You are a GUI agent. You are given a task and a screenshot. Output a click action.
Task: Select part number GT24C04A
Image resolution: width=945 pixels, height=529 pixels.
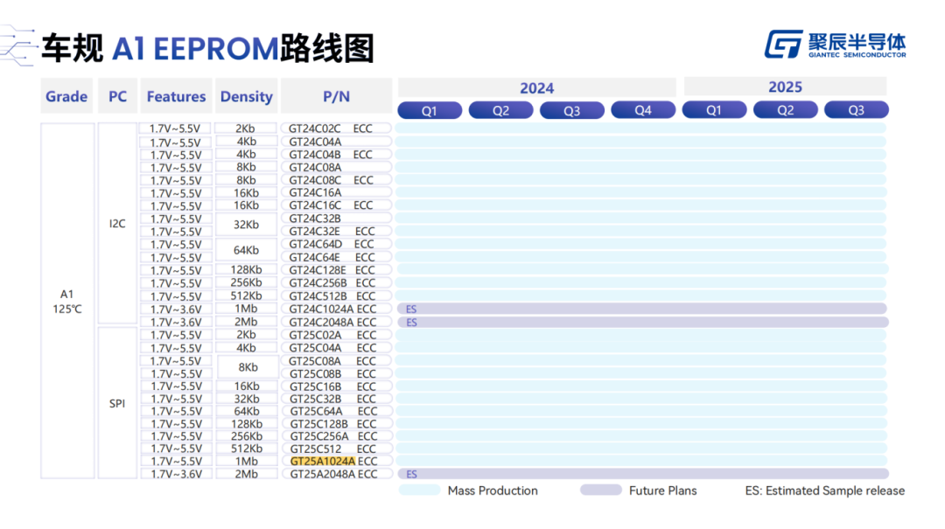click(315, 142)
